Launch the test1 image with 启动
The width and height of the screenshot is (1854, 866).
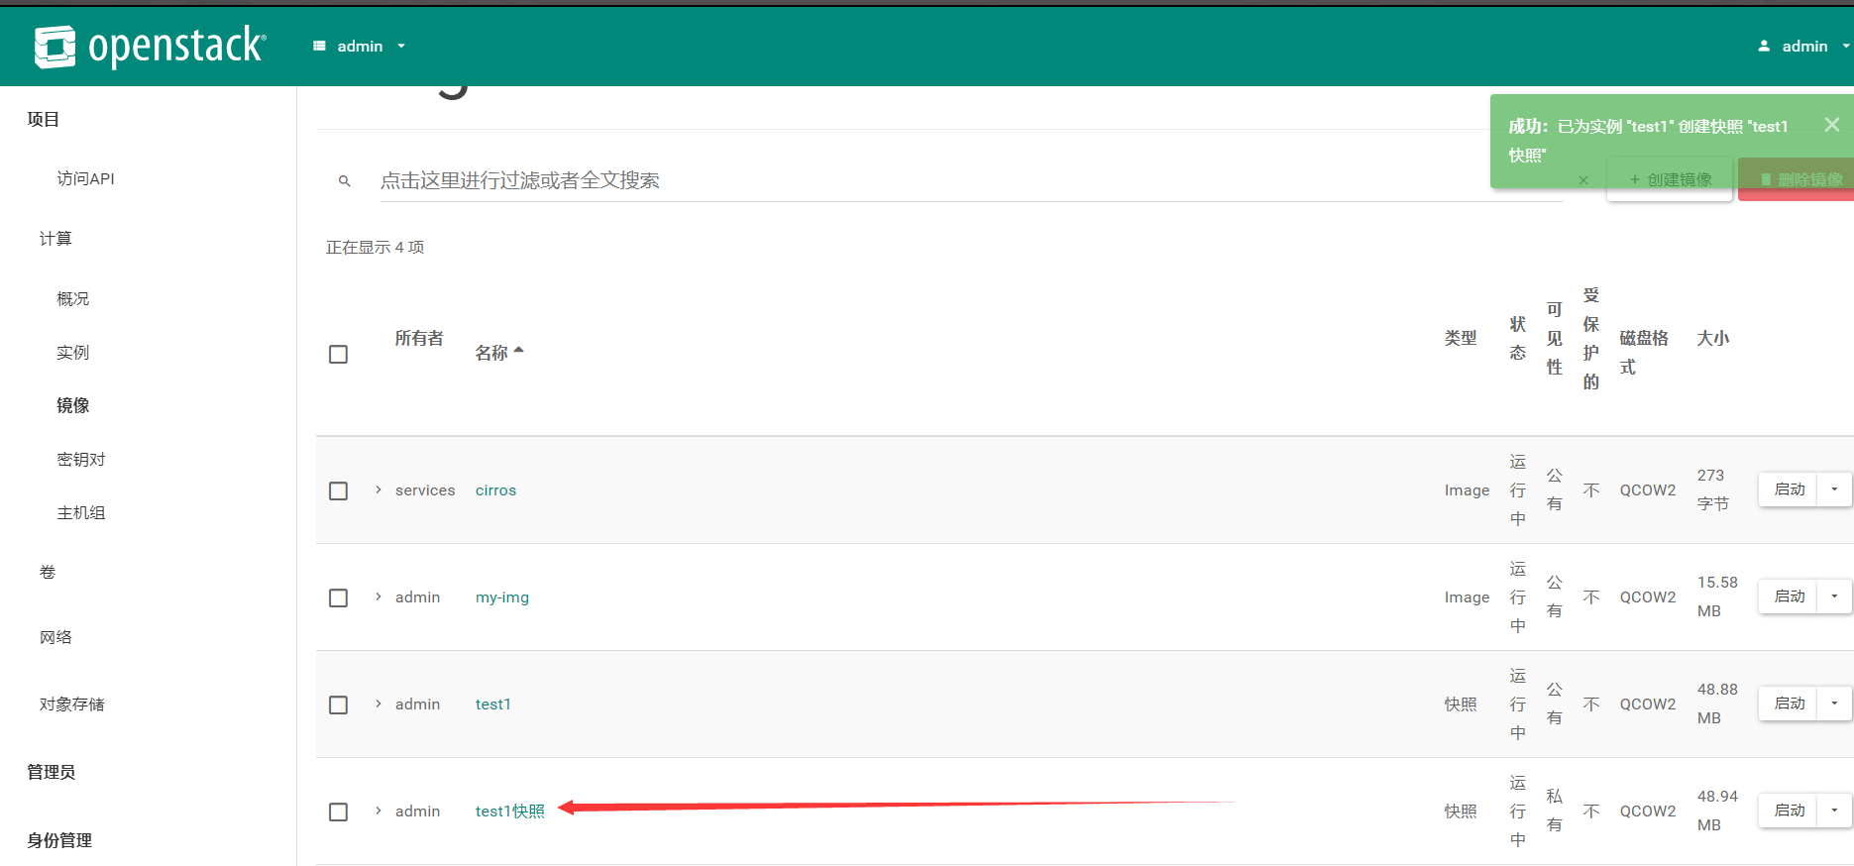(1789, 704)
